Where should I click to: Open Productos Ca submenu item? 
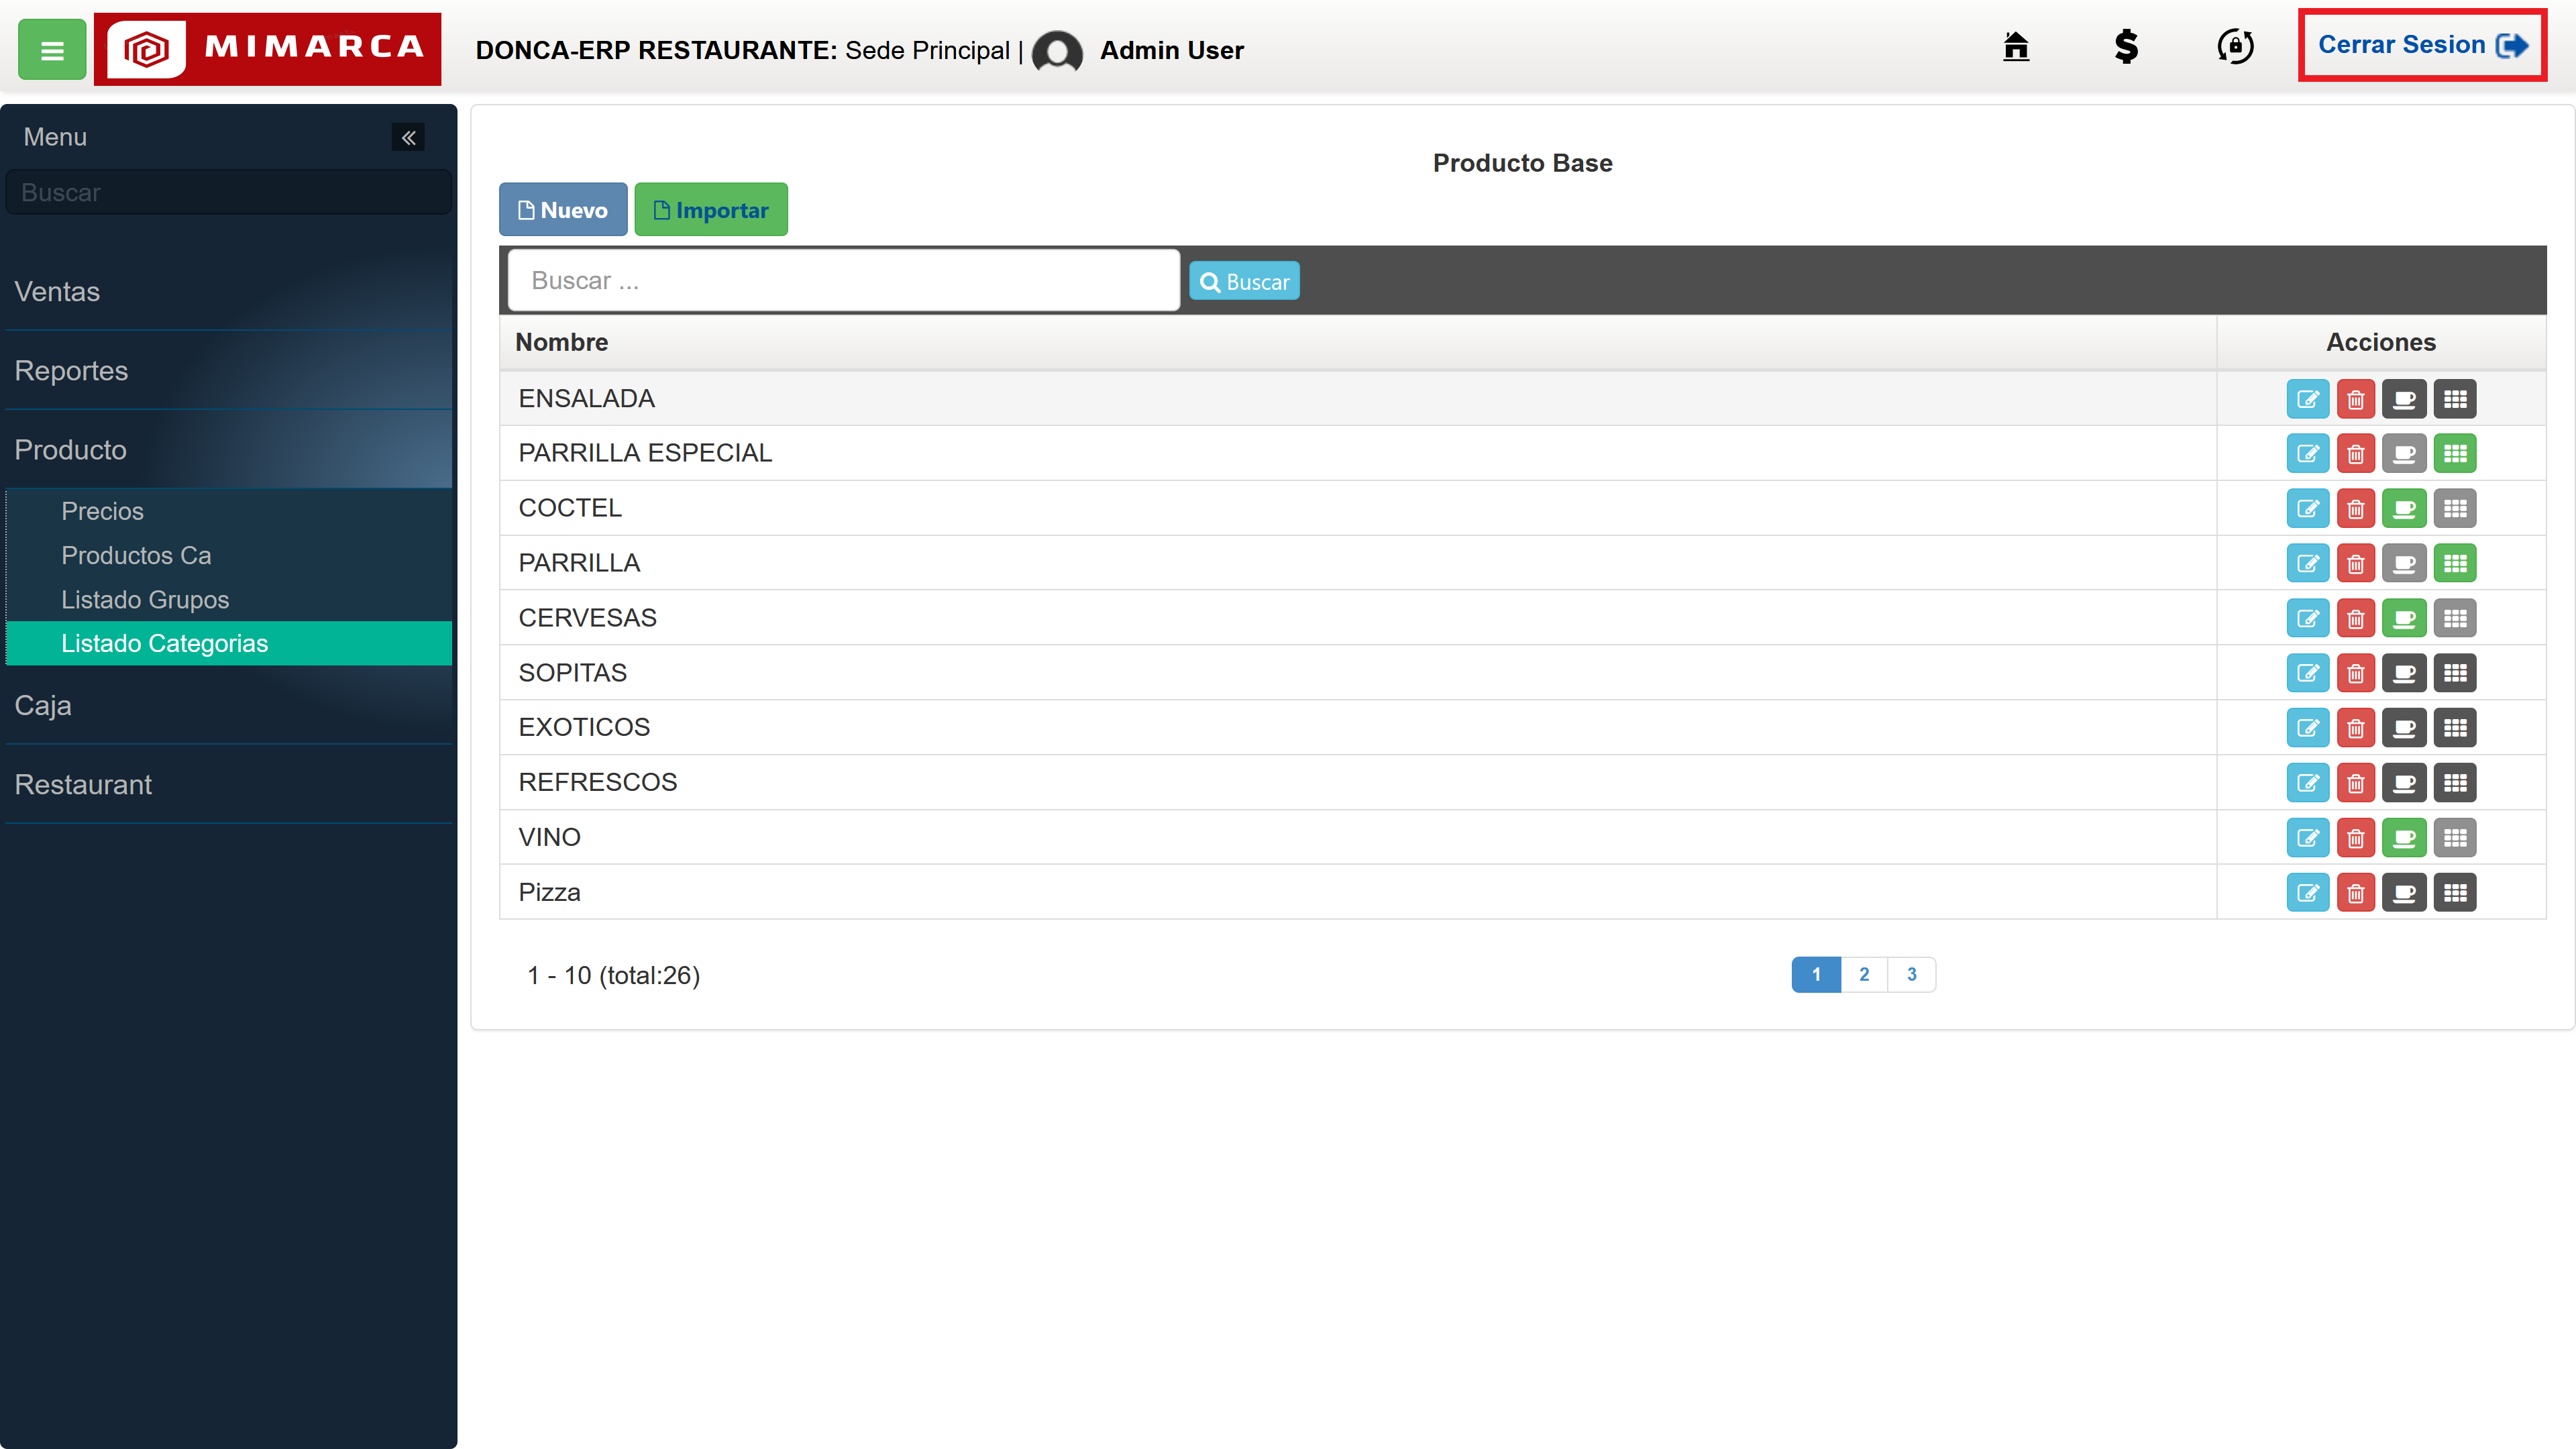coord(229,555)
